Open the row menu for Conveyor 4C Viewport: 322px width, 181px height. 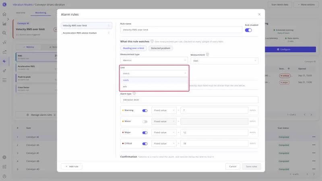(x=314, y=153)
